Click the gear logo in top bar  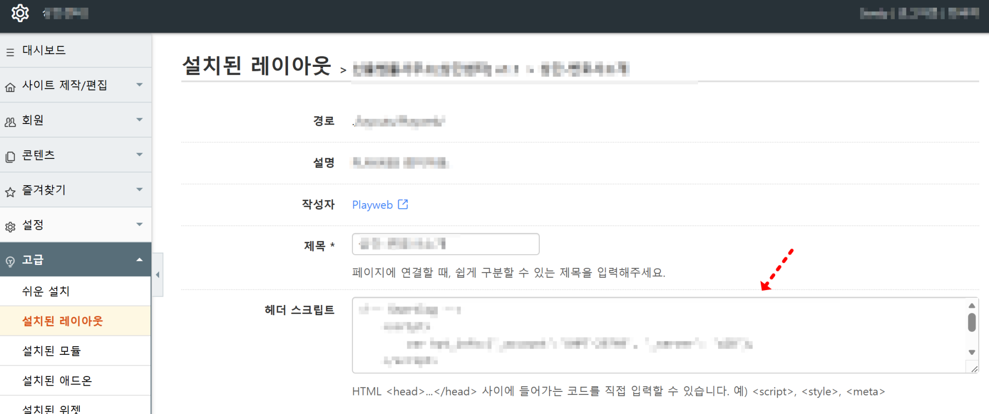pos(20,13)
